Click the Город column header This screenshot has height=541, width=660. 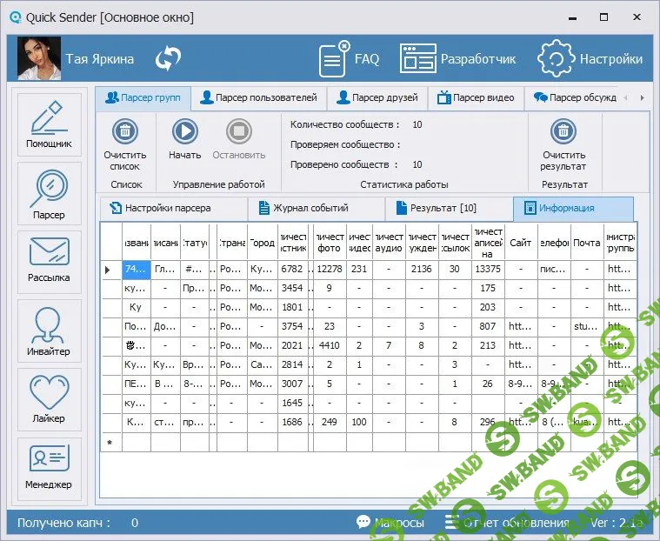pos(263,243)
